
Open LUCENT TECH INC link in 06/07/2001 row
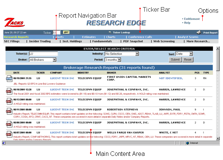coord(62,133)
